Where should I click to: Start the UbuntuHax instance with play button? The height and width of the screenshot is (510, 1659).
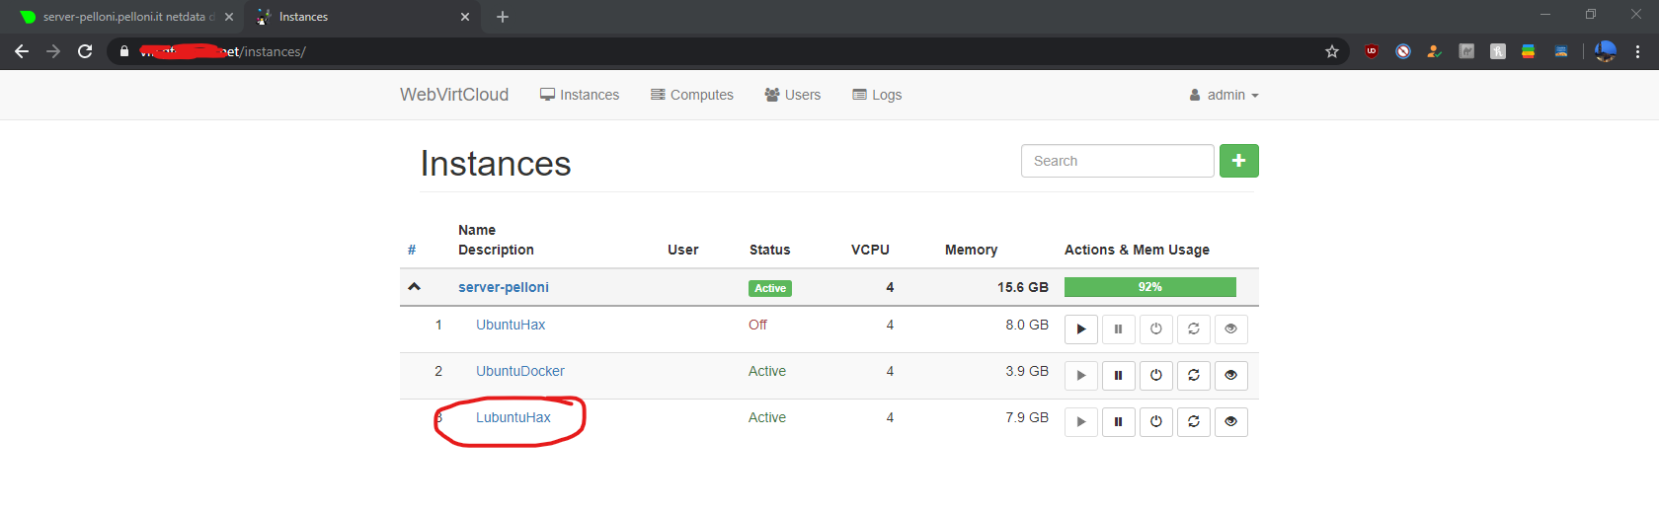(x=1081, y=328)
